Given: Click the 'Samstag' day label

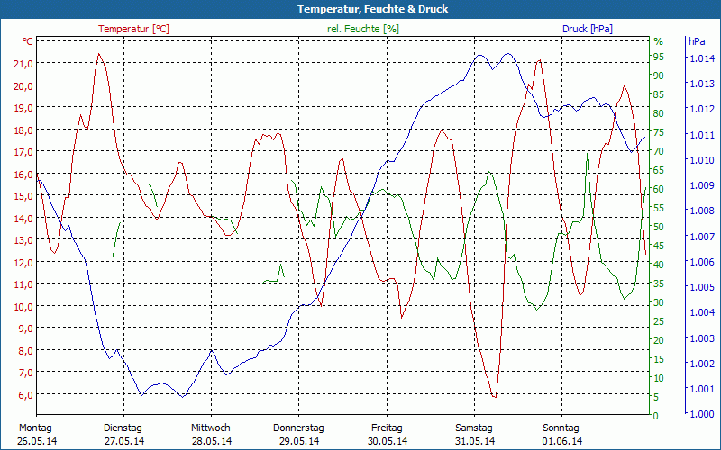Looking at the screenshot, I should (x=474, y=428).
